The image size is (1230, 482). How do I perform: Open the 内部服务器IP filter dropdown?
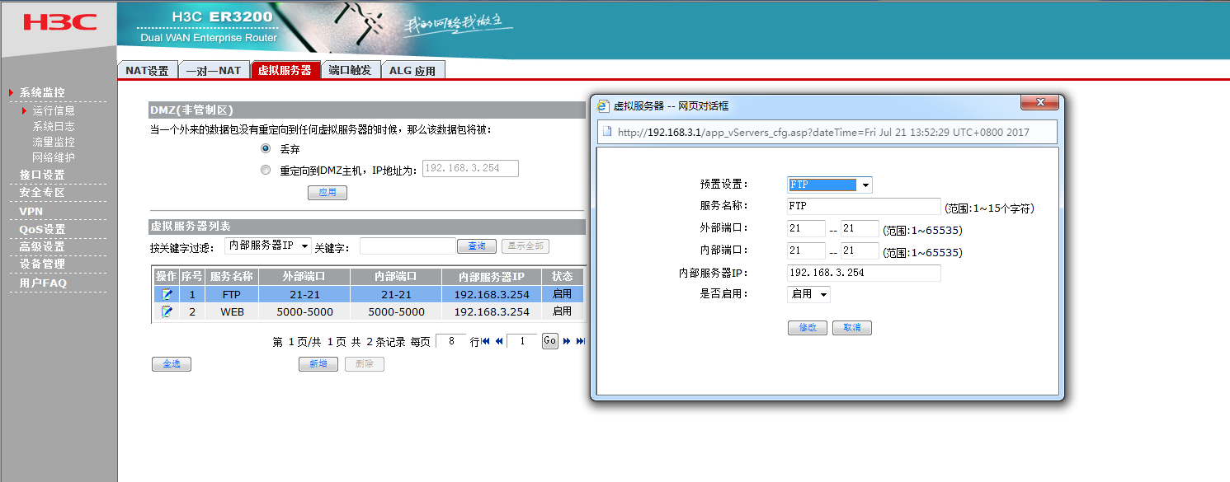click(268, 246)
